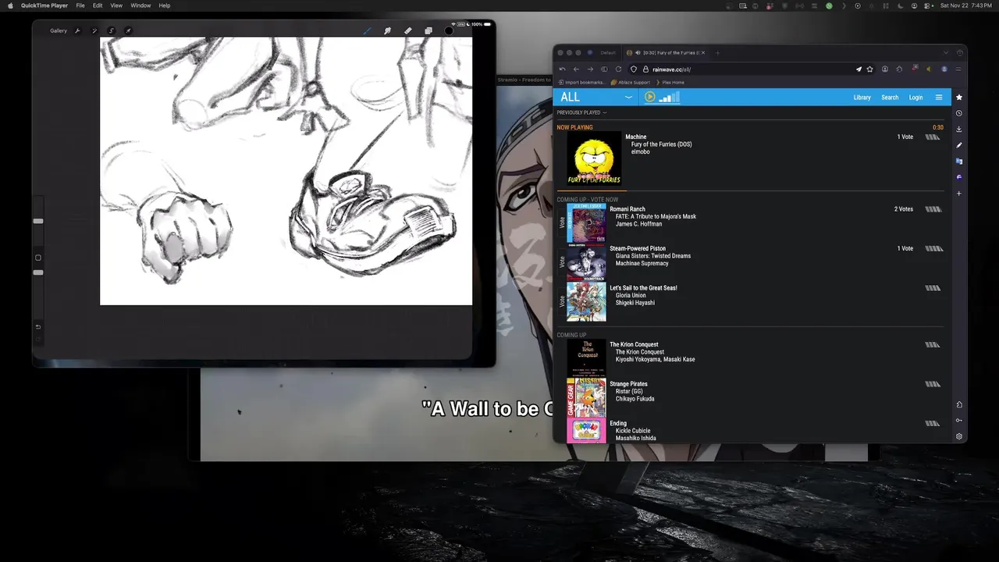
Task: Click the Rainwave Login link
Action: 915,98
